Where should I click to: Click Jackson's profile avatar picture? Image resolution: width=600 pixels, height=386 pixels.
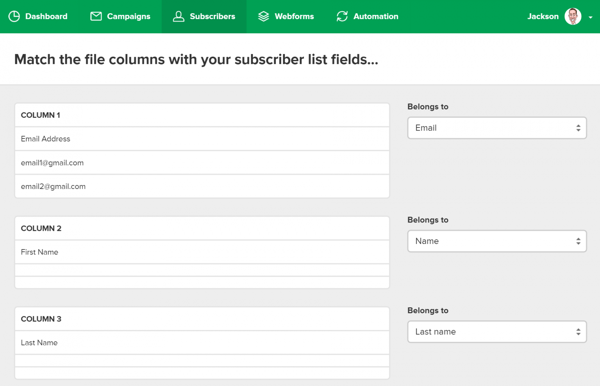click(x=572, y=16)
